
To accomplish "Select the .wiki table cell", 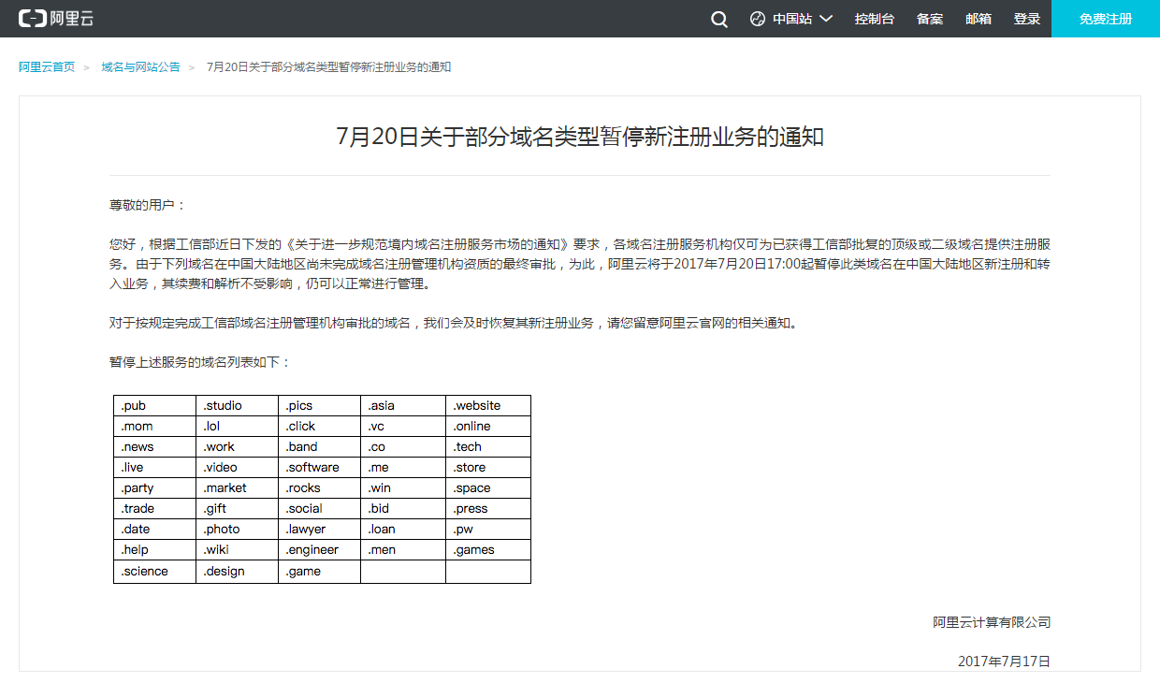I will (x=238, y=550).
